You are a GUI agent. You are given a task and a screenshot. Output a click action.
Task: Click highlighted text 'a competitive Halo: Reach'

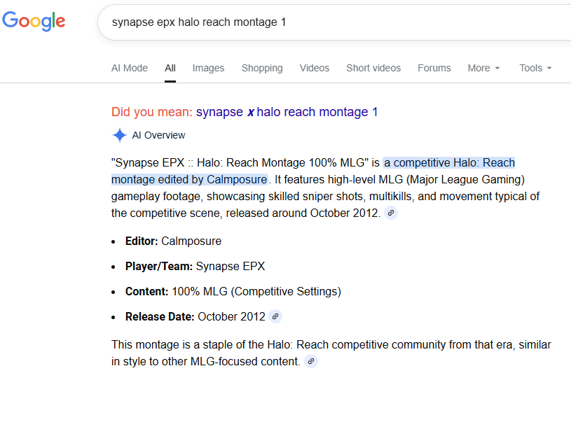pos(449,162)
